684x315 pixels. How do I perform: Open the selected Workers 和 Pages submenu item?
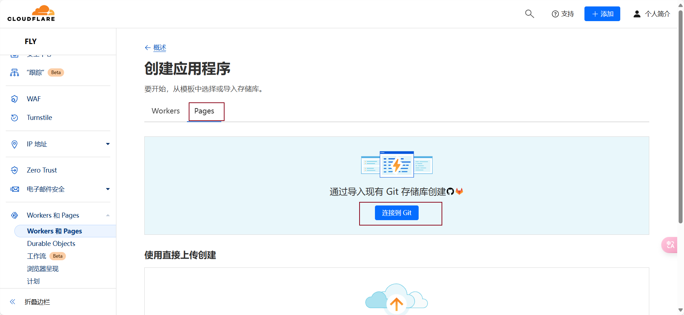click(65, 231)
